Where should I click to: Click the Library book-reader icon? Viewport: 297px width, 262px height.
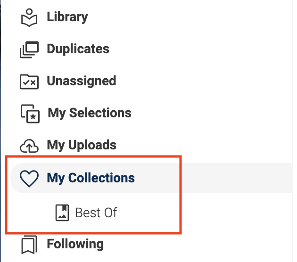pos(29,18)
